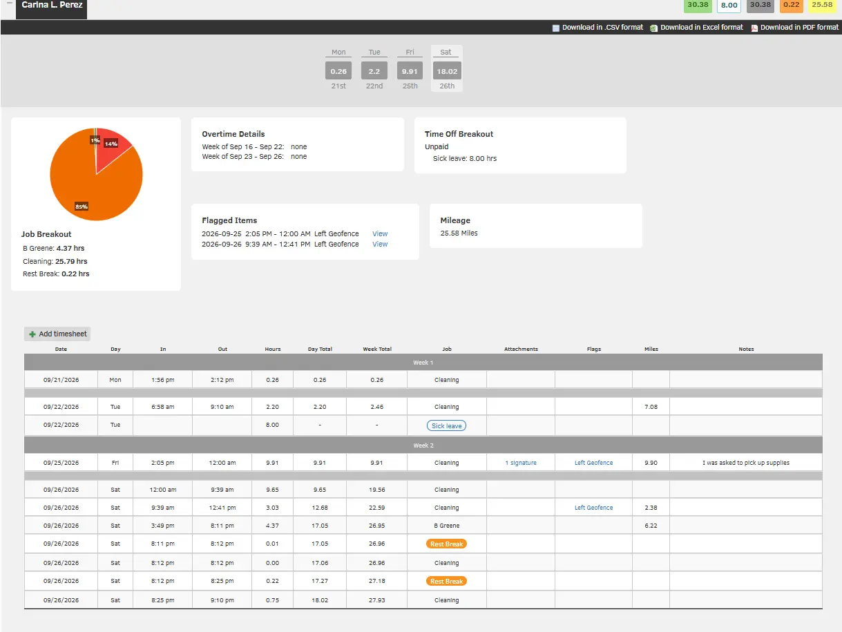Click the Sick leave badge in the table
The width and height of the screenshot is (842, 632).
[447, 425]
